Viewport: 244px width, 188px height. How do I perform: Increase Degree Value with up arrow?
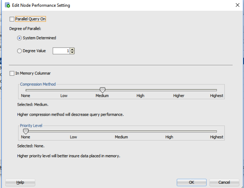(x=72, y=49)
